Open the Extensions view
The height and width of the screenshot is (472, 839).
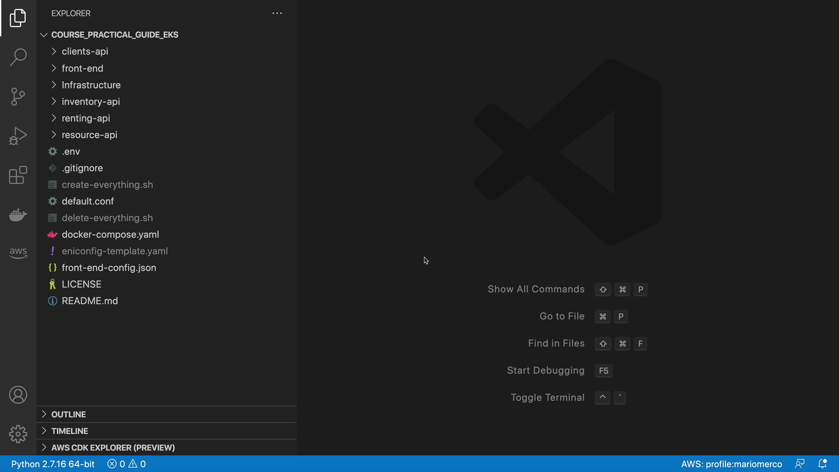(x=18, y=175)
